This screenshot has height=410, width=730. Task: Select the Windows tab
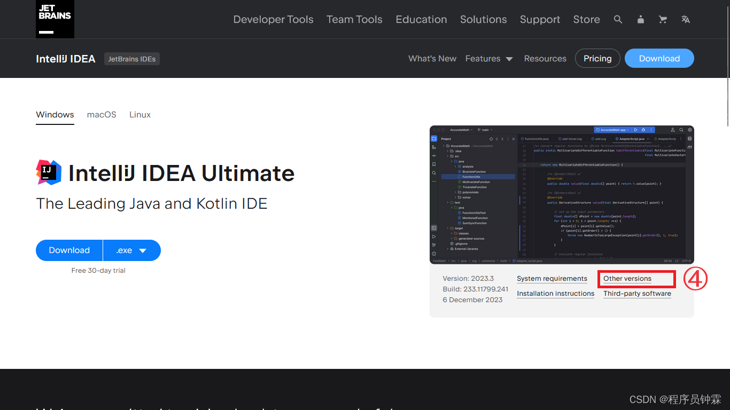click(x=55, y=115)
